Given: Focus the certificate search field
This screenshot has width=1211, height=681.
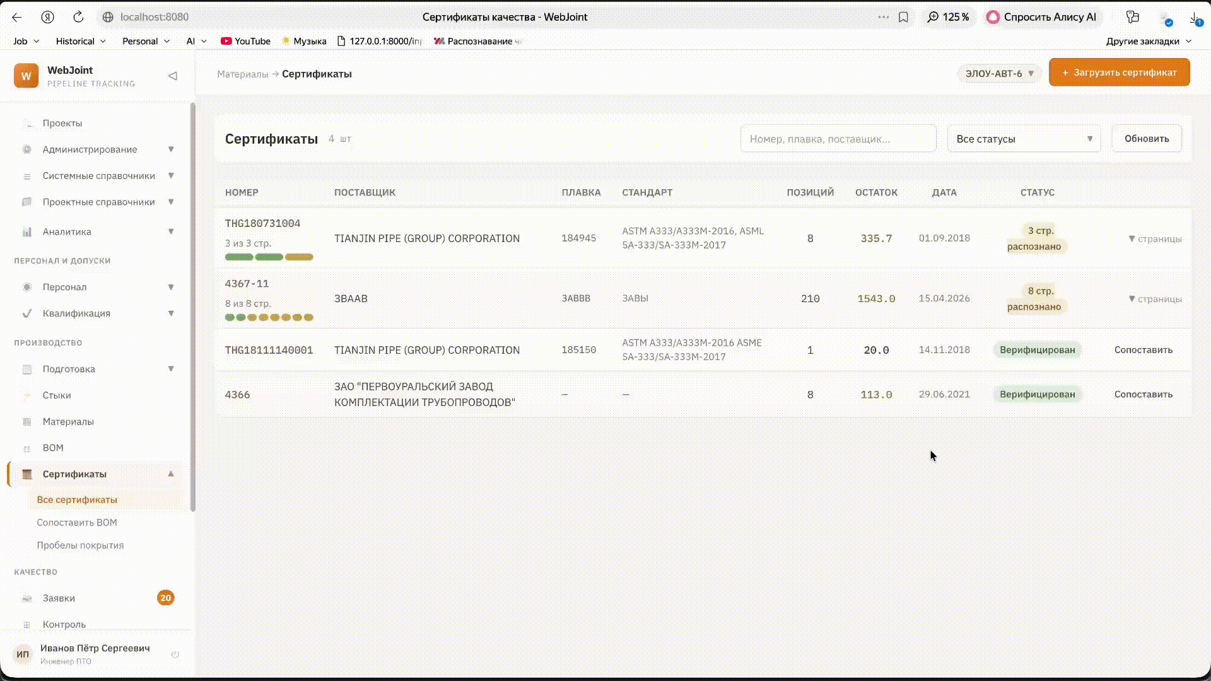Looking at the screenshot, I should [838, 139].
